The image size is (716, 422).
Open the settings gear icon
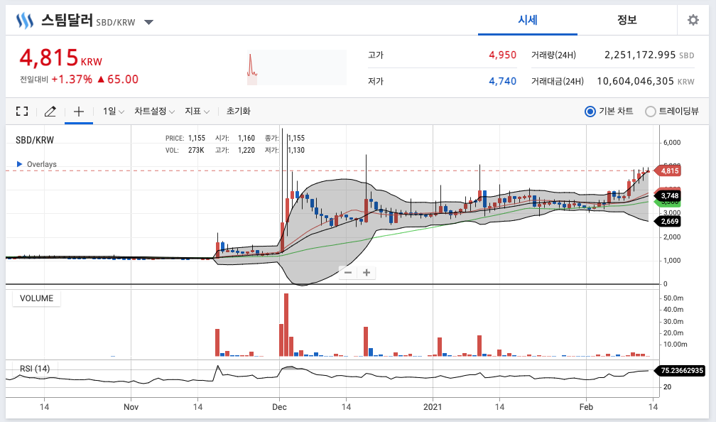(x=693, y=20)
